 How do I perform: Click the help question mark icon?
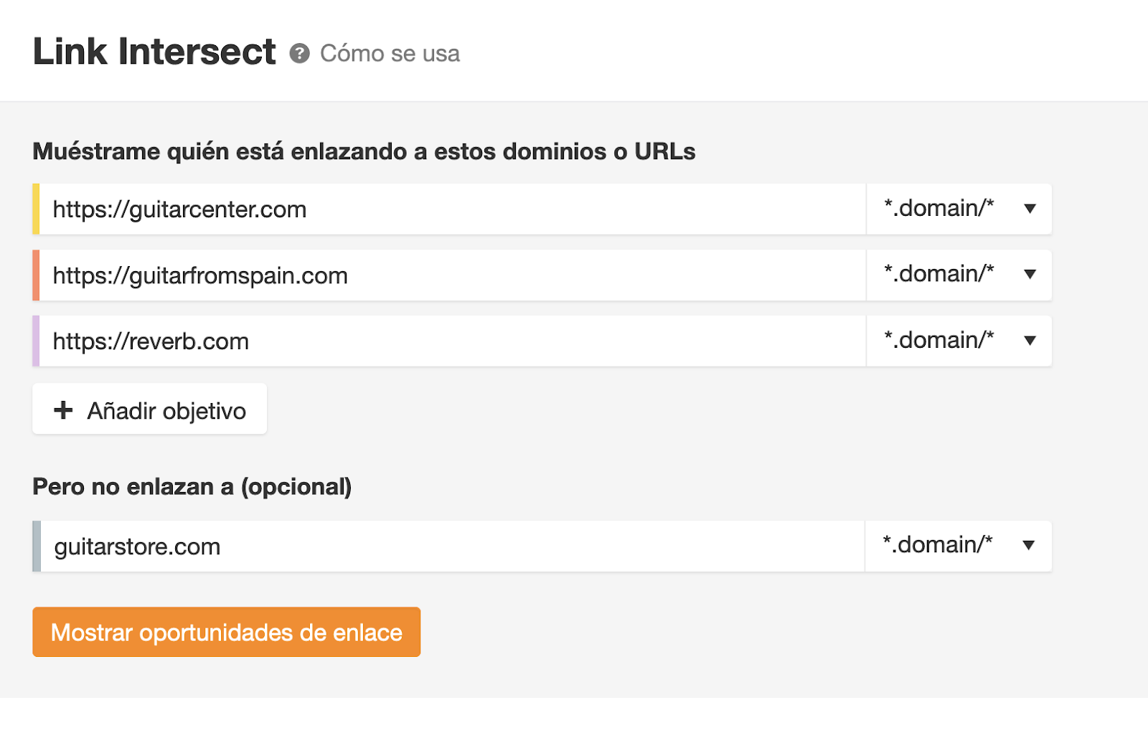click(x=299, y=54)
